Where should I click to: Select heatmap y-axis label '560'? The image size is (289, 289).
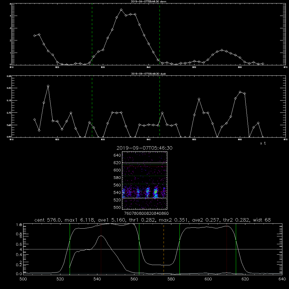pyautogui.click(x=117, y=185)
